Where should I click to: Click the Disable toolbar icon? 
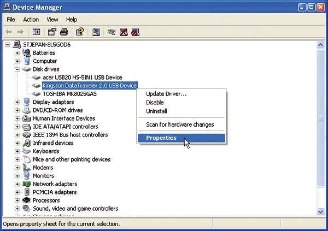tap(135, 32)
